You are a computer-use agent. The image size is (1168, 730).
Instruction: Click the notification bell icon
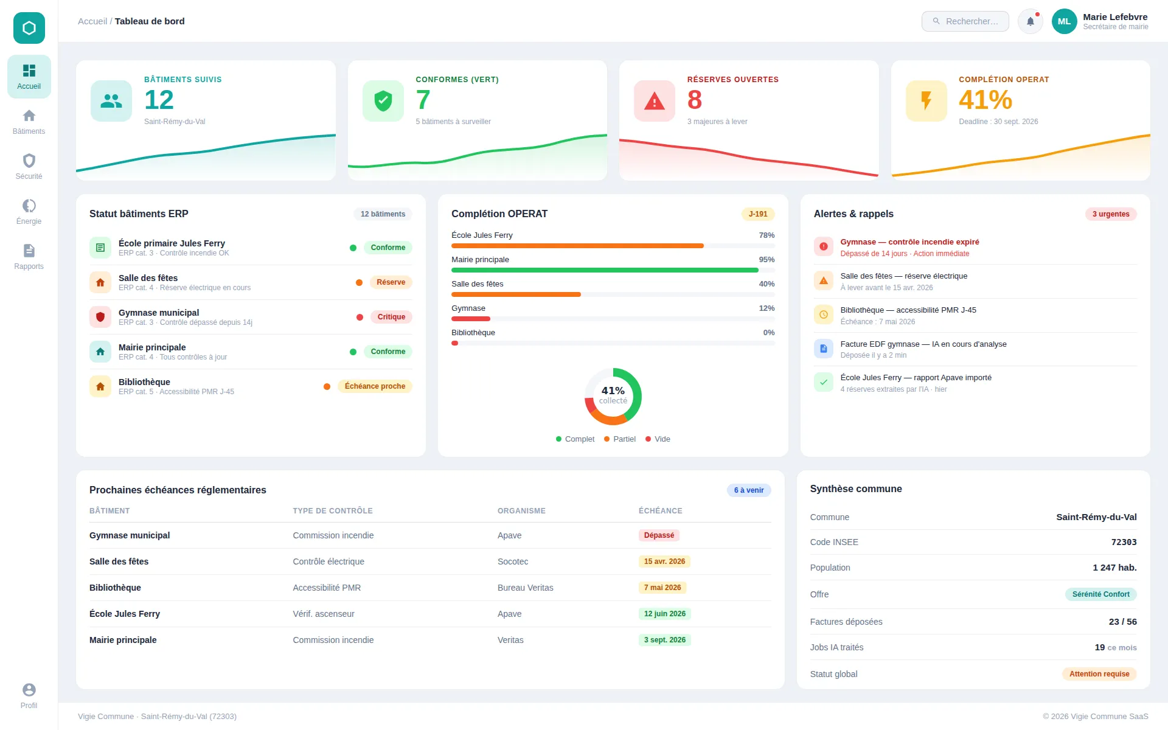coord(1030,21)
